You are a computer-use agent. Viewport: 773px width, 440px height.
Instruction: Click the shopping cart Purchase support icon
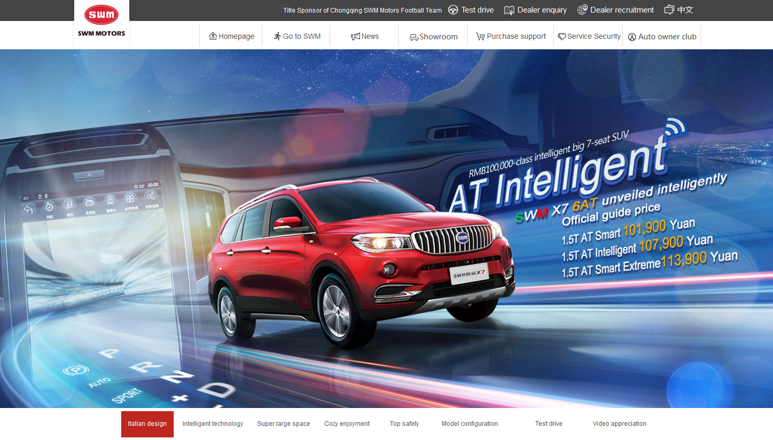click(480, 36)
